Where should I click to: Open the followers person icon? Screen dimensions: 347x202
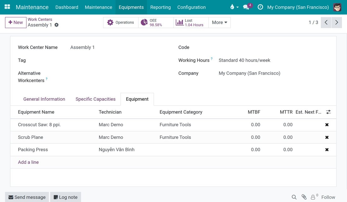313,197
